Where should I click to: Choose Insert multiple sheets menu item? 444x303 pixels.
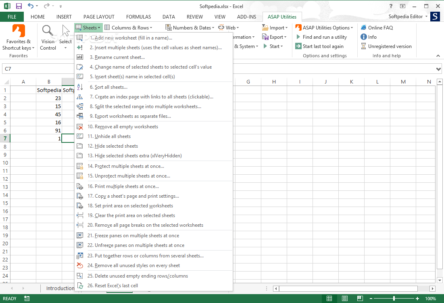[x=154, y=48]
